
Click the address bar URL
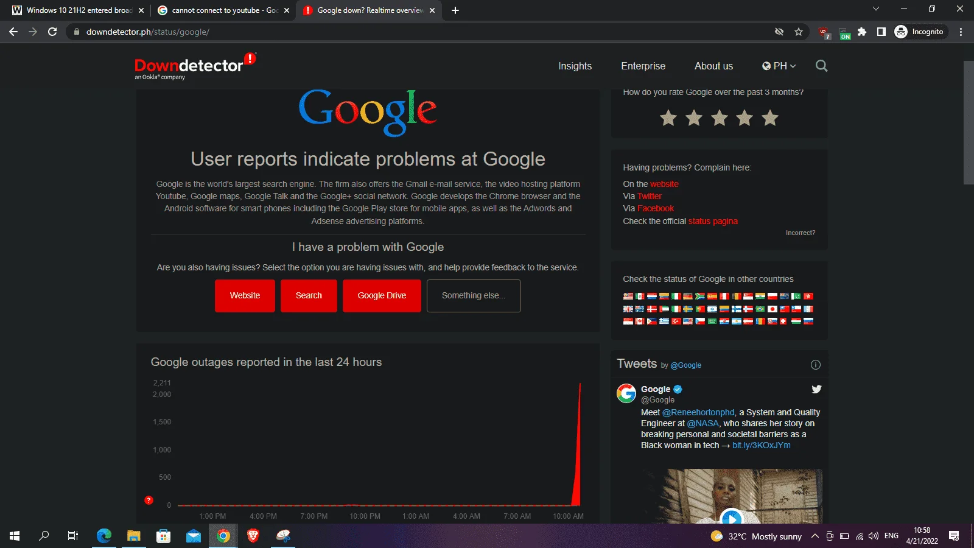(x=148, y=32)
